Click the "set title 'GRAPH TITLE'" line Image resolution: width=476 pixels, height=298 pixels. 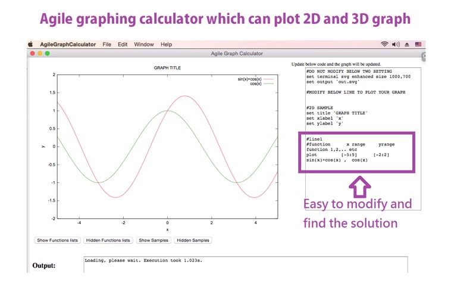[337, 113]
